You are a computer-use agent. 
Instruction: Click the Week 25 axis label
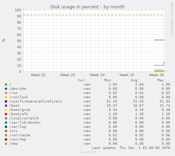pyautogui.click(x=127, y=75)
